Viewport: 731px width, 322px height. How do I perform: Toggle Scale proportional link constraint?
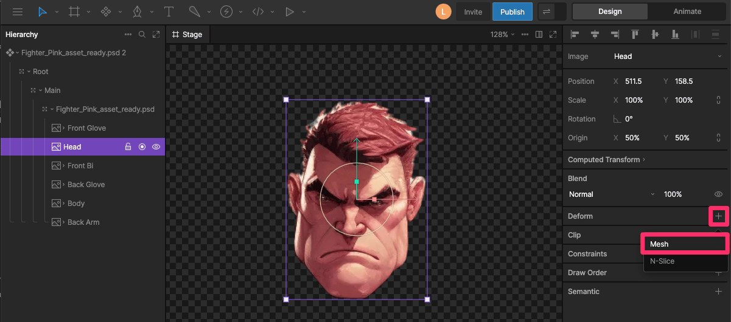[718, 100]
